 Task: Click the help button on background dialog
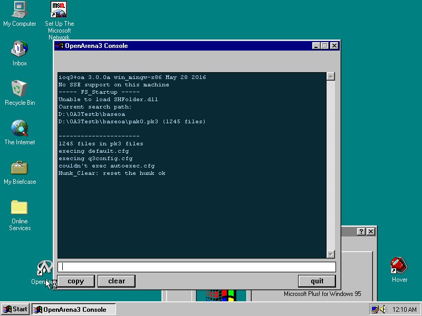[x=361, y=231]
